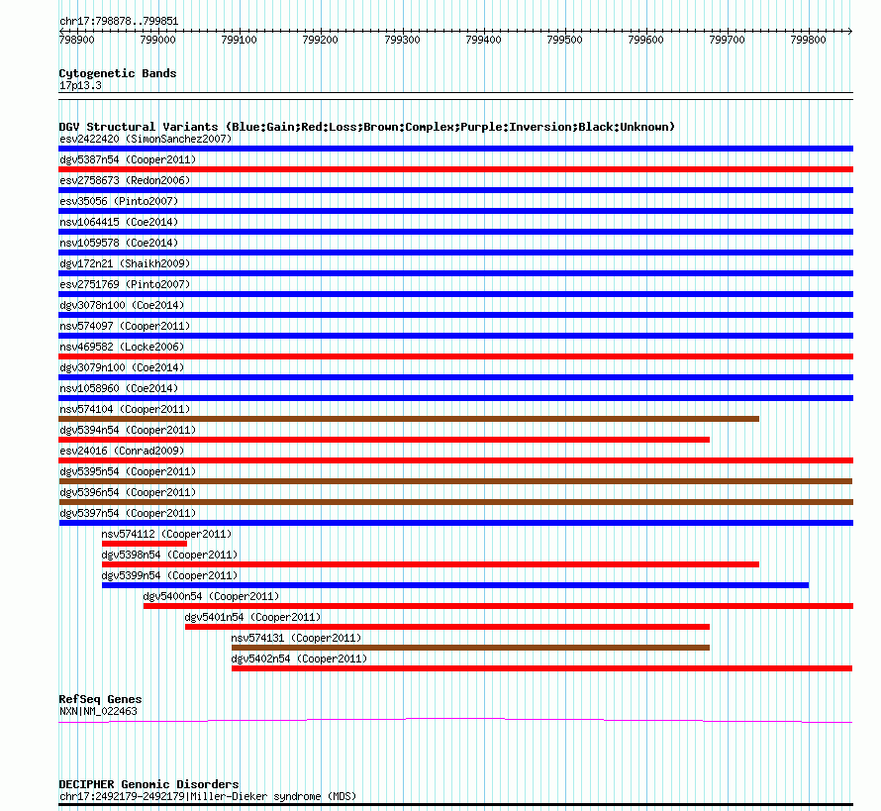
Task: Click the brown bar of nsv574131
Action: 470,648
